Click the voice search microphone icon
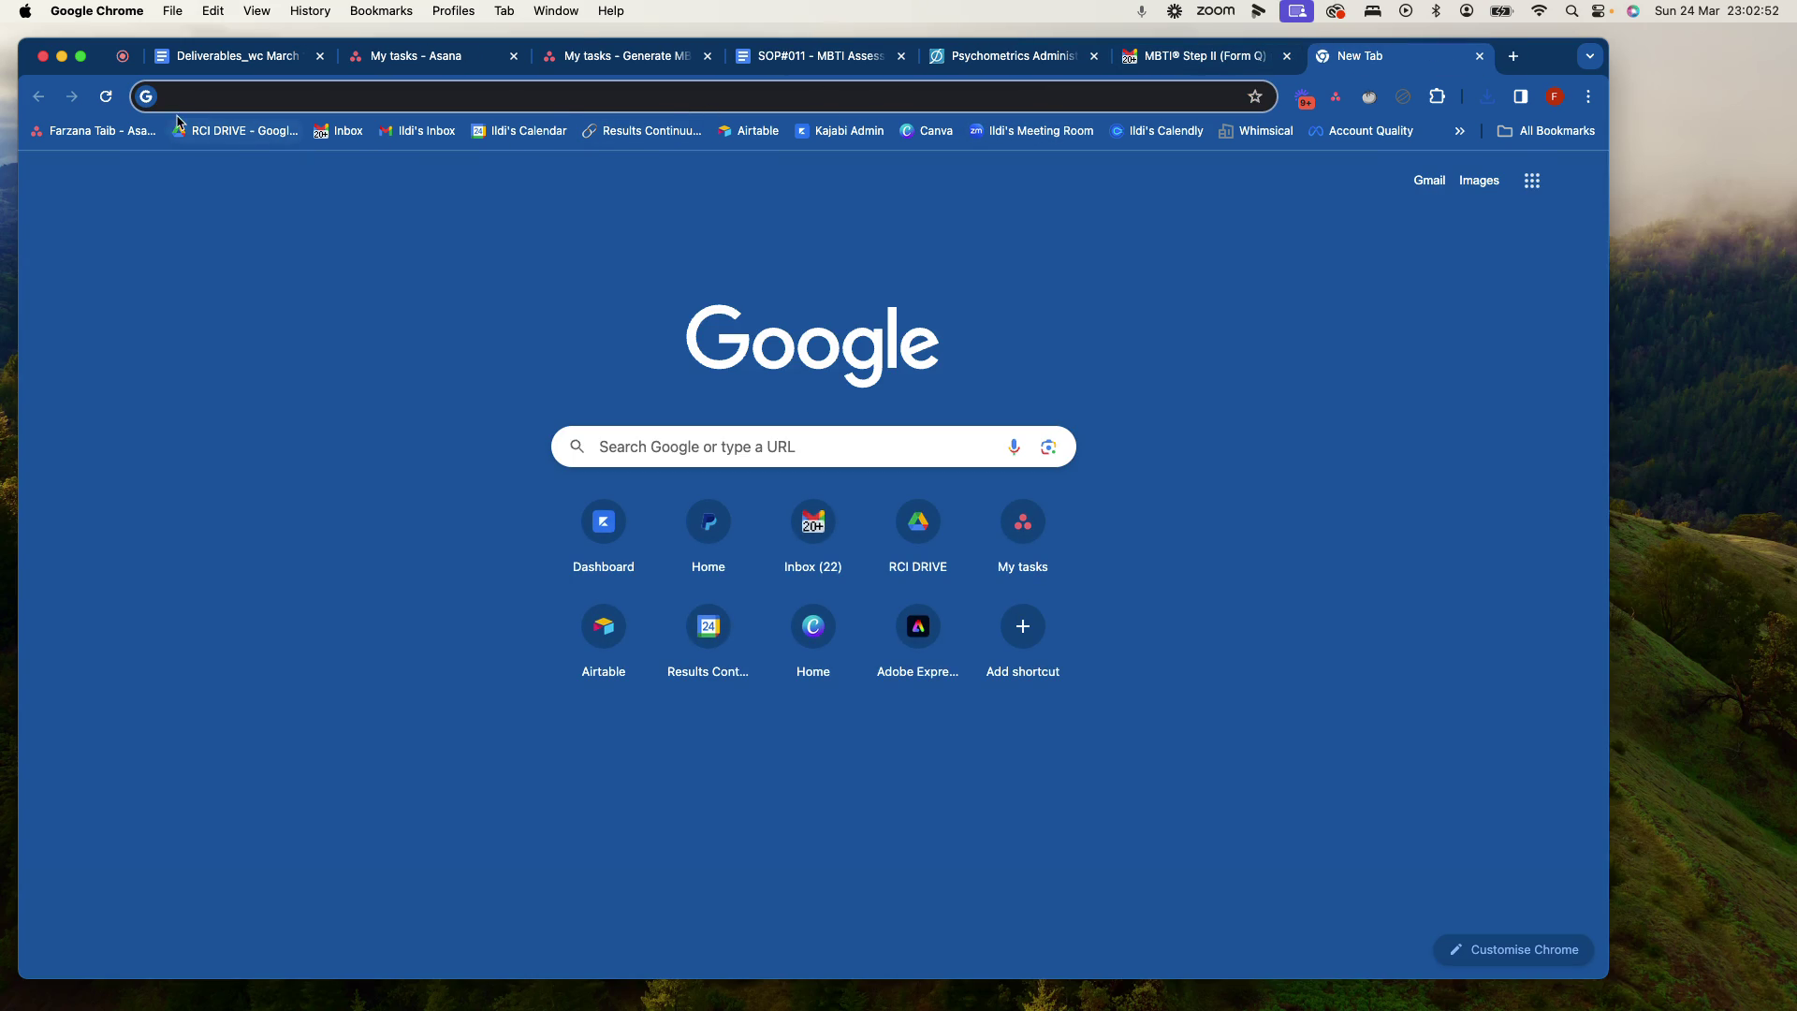This screenshot has width=1797, height=1011. pos(1014,447)
